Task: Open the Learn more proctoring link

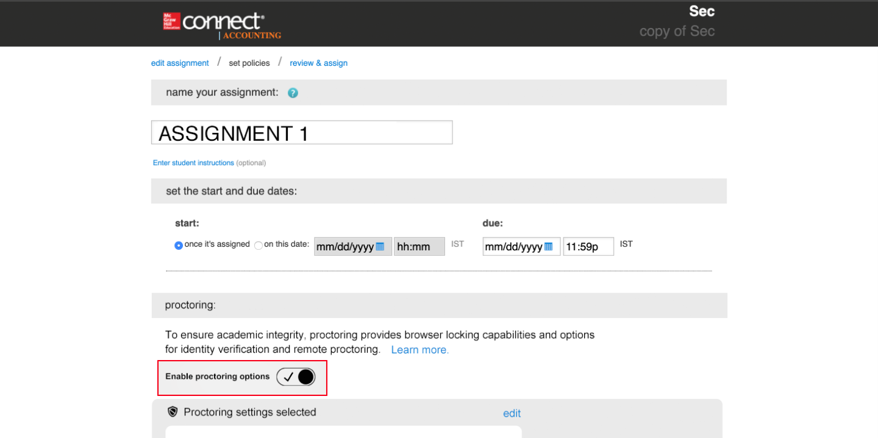Action: [419, 350]
